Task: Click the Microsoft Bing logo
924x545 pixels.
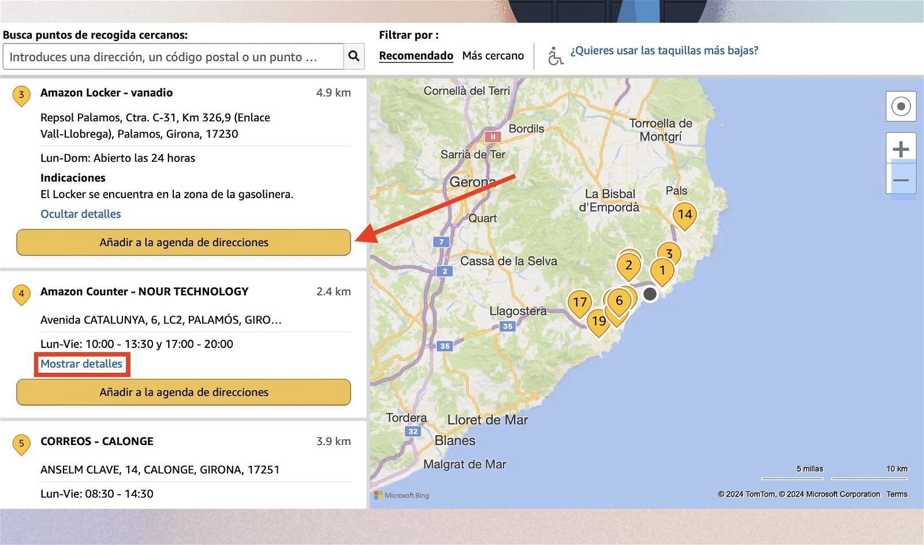Action: click(x=401, y=495)
